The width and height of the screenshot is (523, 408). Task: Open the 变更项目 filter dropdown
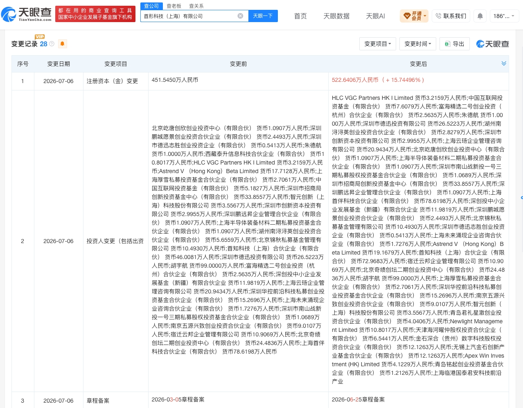378,44
